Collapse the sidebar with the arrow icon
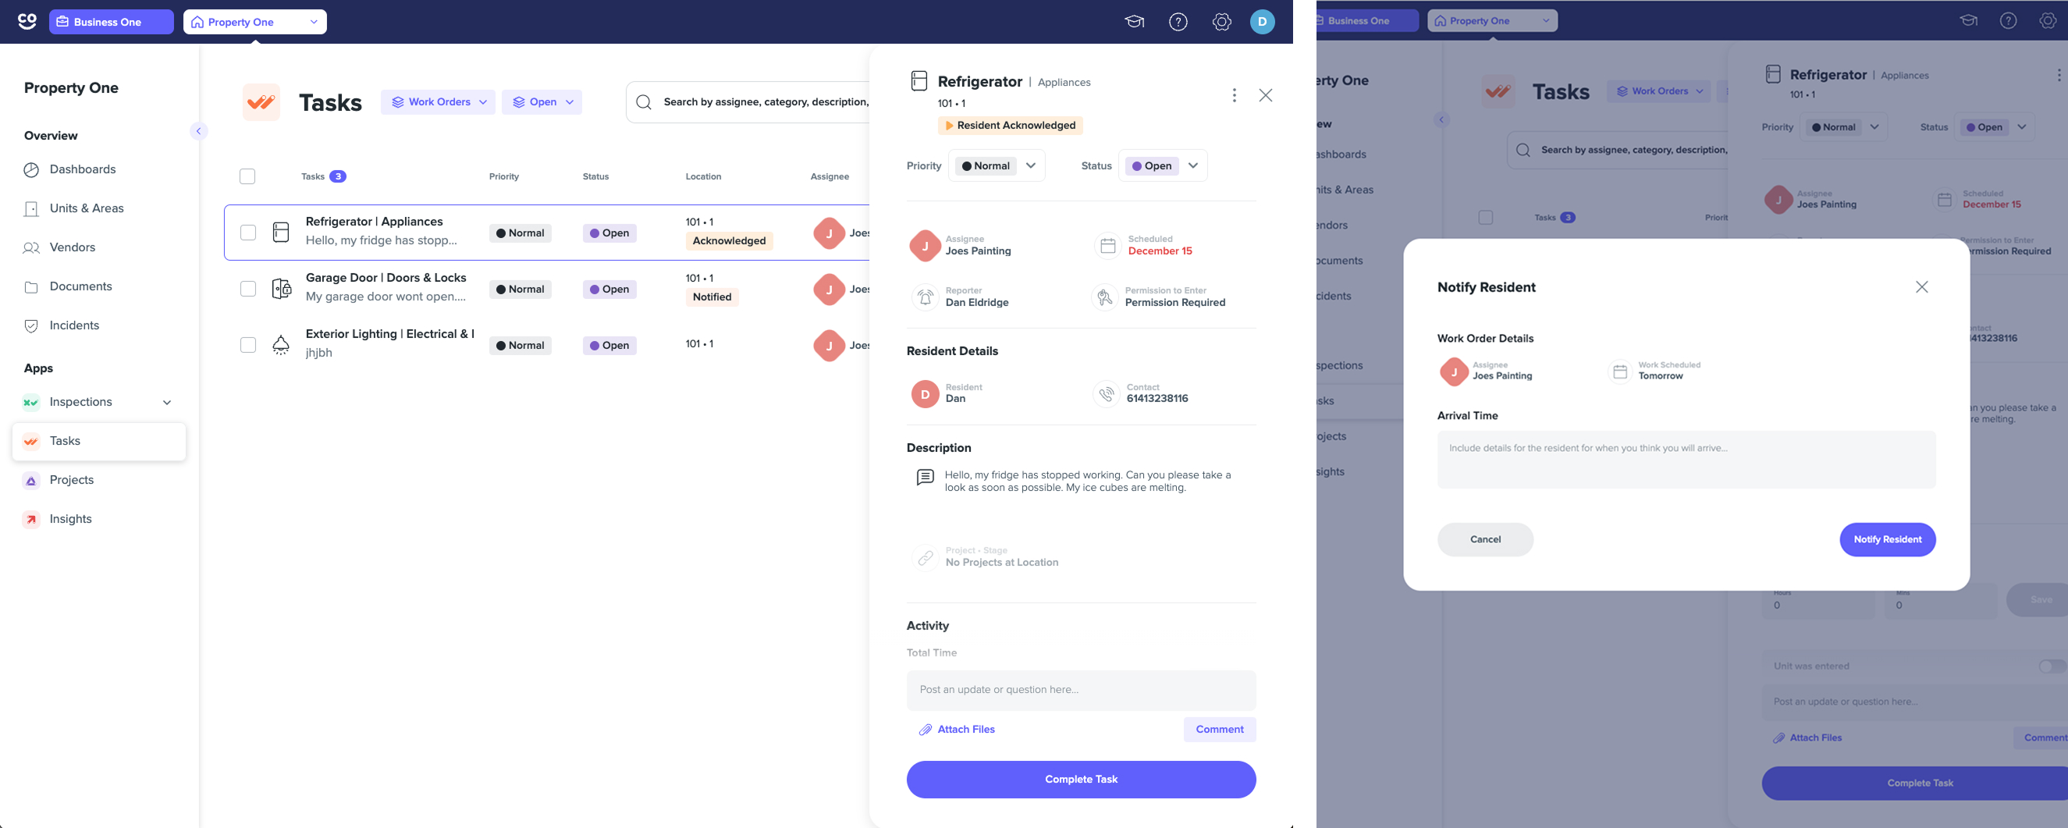Image resolution: width=2068 pixels, height=828 pixels. click(x=198, y=131)
